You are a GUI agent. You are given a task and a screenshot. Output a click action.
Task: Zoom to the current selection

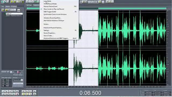point(23,94)
